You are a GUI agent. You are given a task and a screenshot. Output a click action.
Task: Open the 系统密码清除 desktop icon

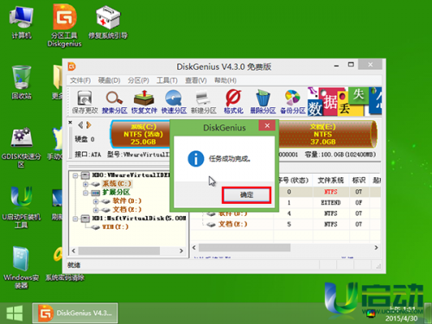click(x=65, y=264)
